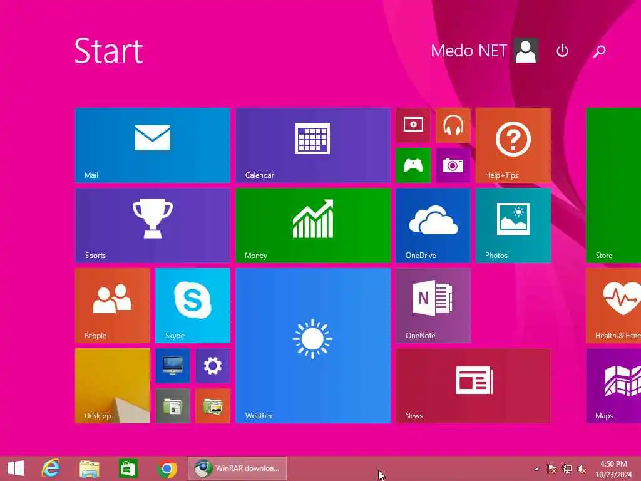Open the OneNote tile

pyautogui.click(x=433, y=306)
